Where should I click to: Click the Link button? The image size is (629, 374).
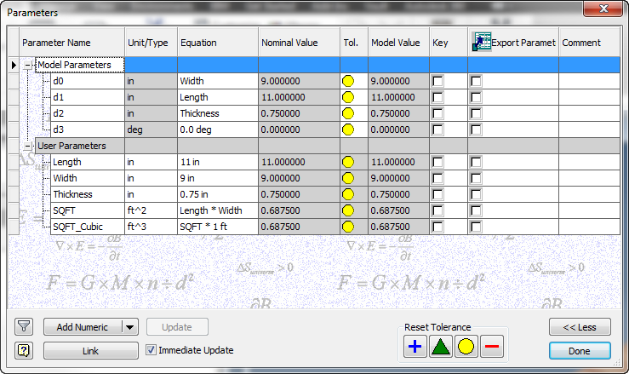91,351
